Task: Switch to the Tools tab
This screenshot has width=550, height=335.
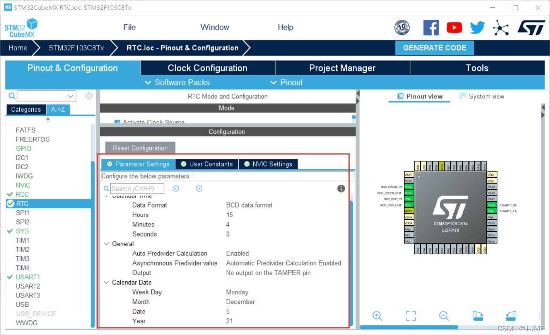Action: 477,68
